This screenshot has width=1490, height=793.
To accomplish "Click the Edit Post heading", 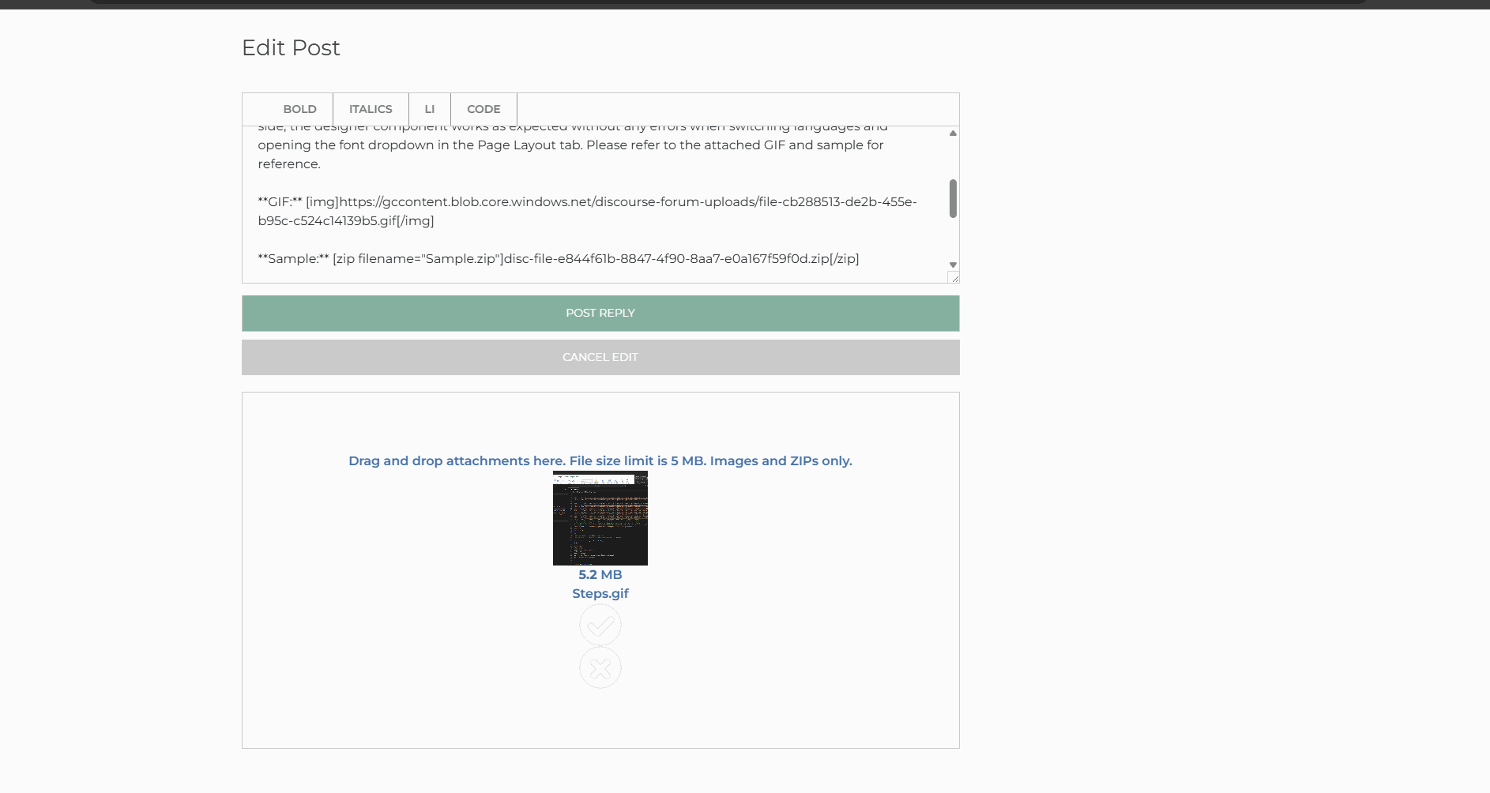I will tap(291, 48).
